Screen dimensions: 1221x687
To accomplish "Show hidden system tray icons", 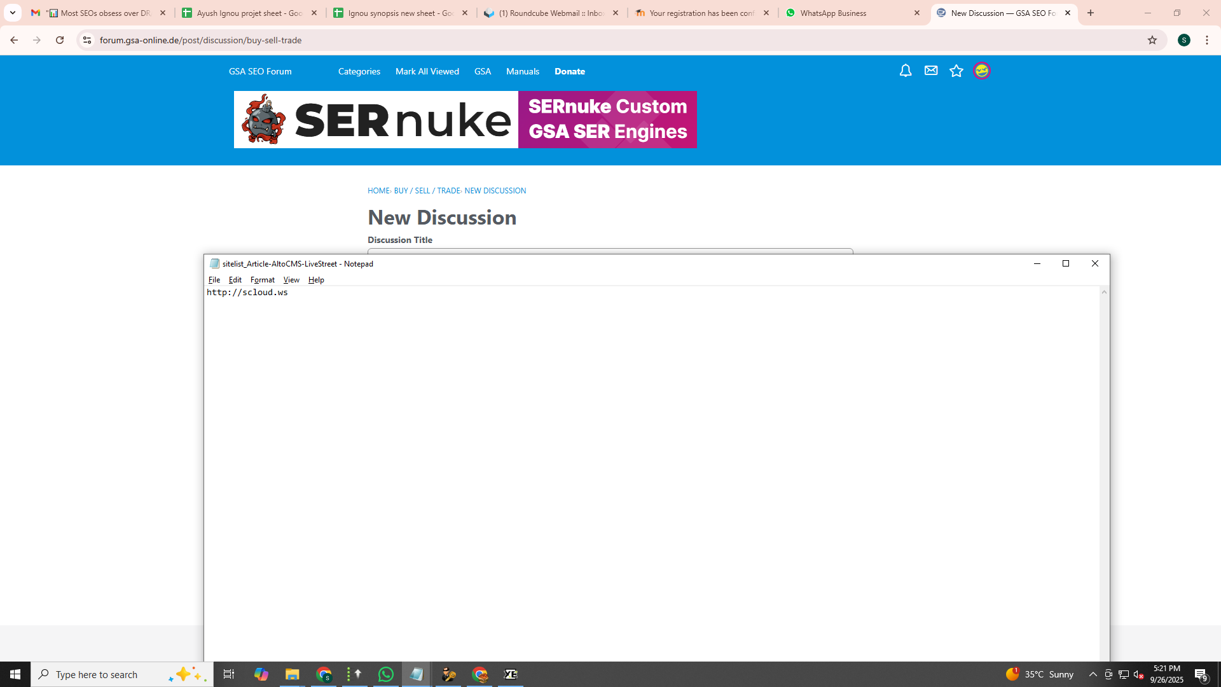I will coord(1093,674).
